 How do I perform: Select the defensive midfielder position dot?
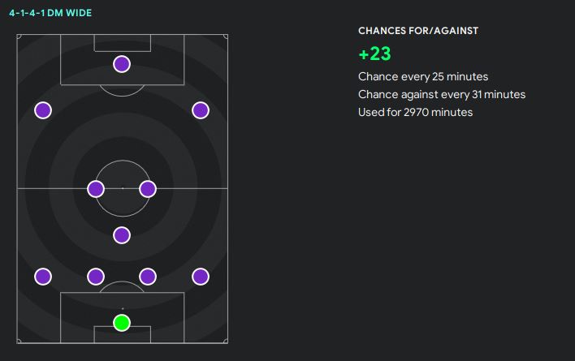(122, 235)
